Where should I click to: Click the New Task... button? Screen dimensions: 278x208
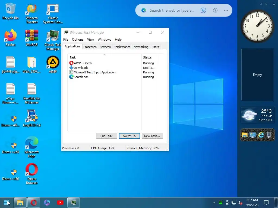coord(152,136)
